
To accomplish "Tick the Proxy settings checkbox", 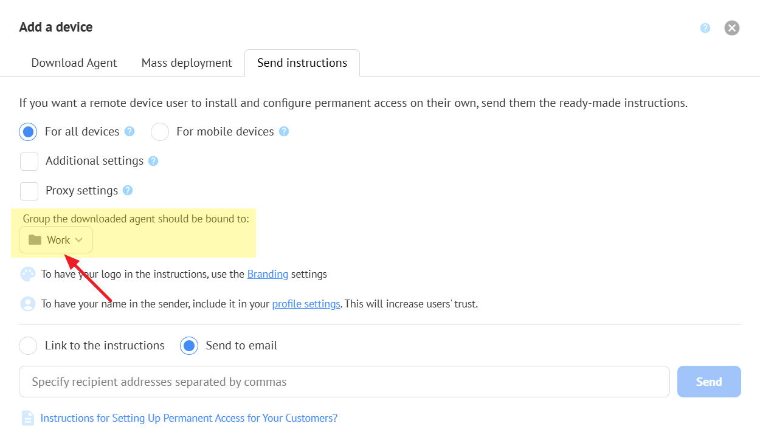I will (x=29, y=191).
